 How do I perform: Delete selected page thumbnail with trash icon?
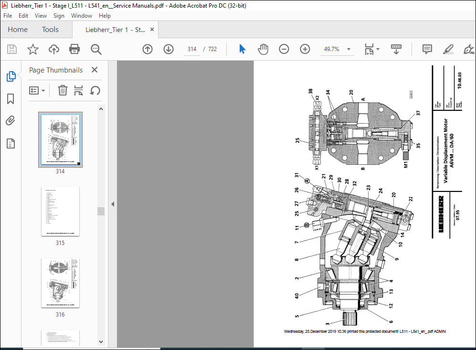tap(63, 90)
